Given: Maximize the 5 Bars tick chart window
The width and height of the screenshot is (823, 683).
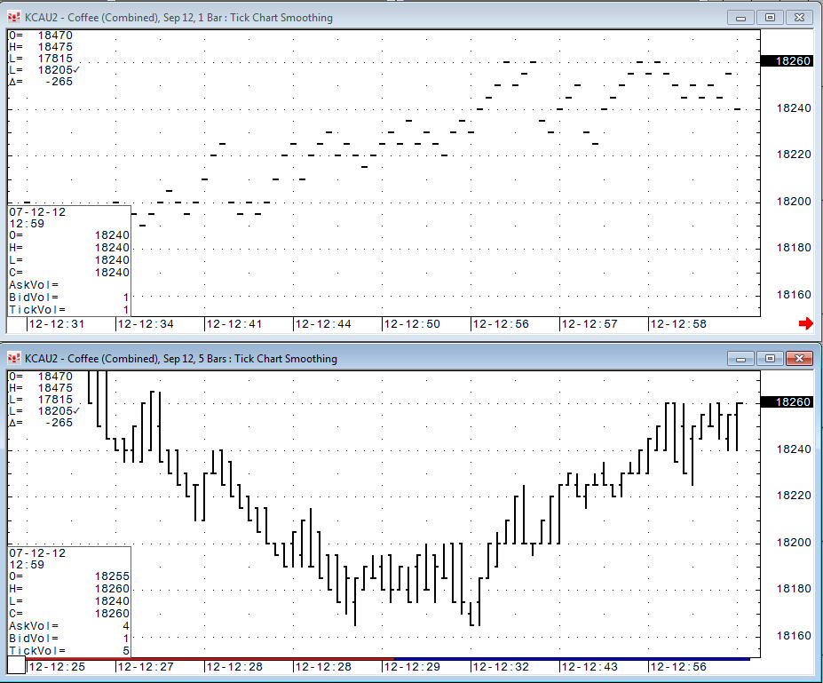Looking at the screenshot, I should [770, 358].
